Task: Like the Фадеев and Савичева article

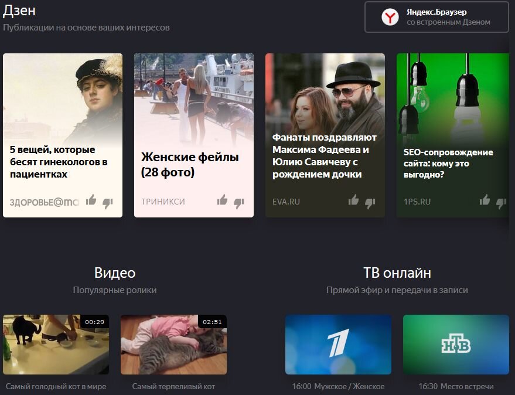Action: pos(353,201)
